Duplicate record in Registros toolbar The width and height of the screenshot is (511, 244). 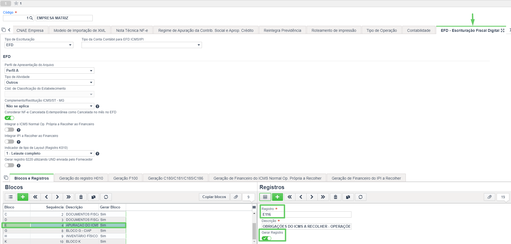tap(348, 197)
